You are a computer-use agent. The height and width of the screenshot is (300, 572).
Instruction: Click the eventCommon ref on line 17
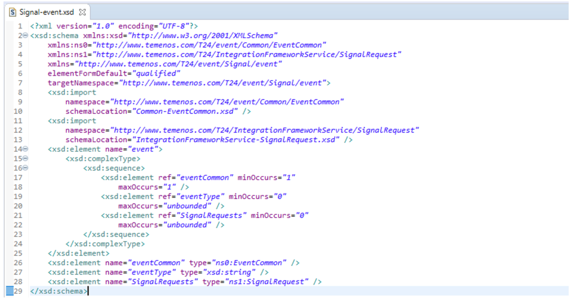coord(205,178)
